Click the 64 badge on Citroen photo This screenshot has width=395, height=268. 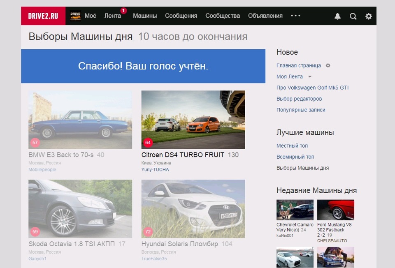pyautogui.click(x=148, y=143)
